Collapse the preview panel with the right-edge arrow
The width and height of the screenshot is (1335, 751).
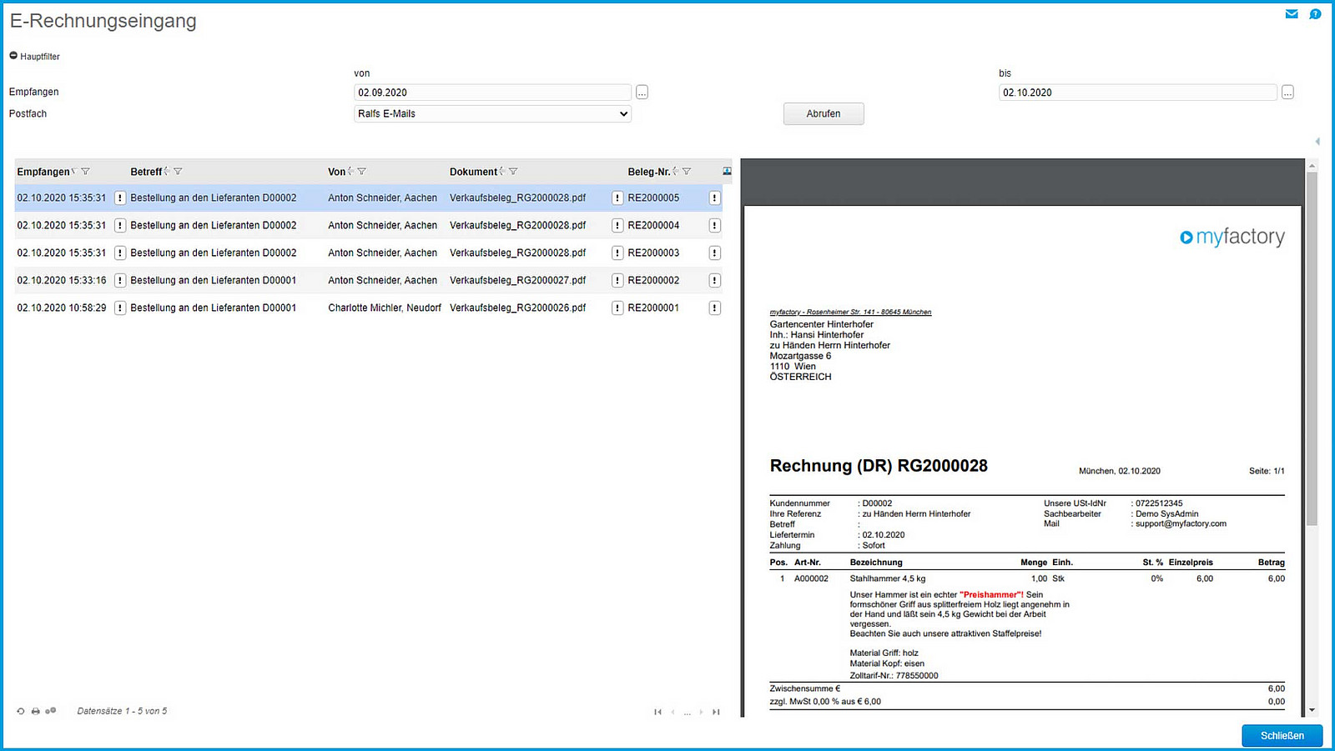1317,142
